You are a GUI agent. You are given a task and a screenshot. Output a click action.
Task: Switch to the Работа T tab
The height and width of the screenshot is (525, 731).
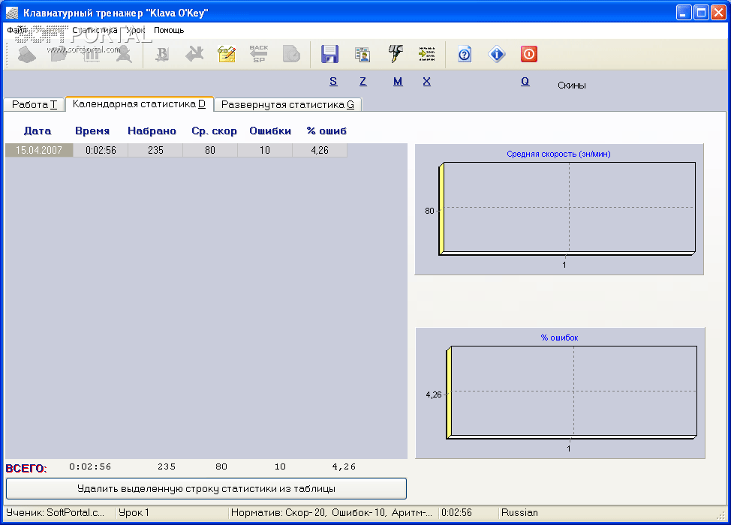(x=34, y=104)
